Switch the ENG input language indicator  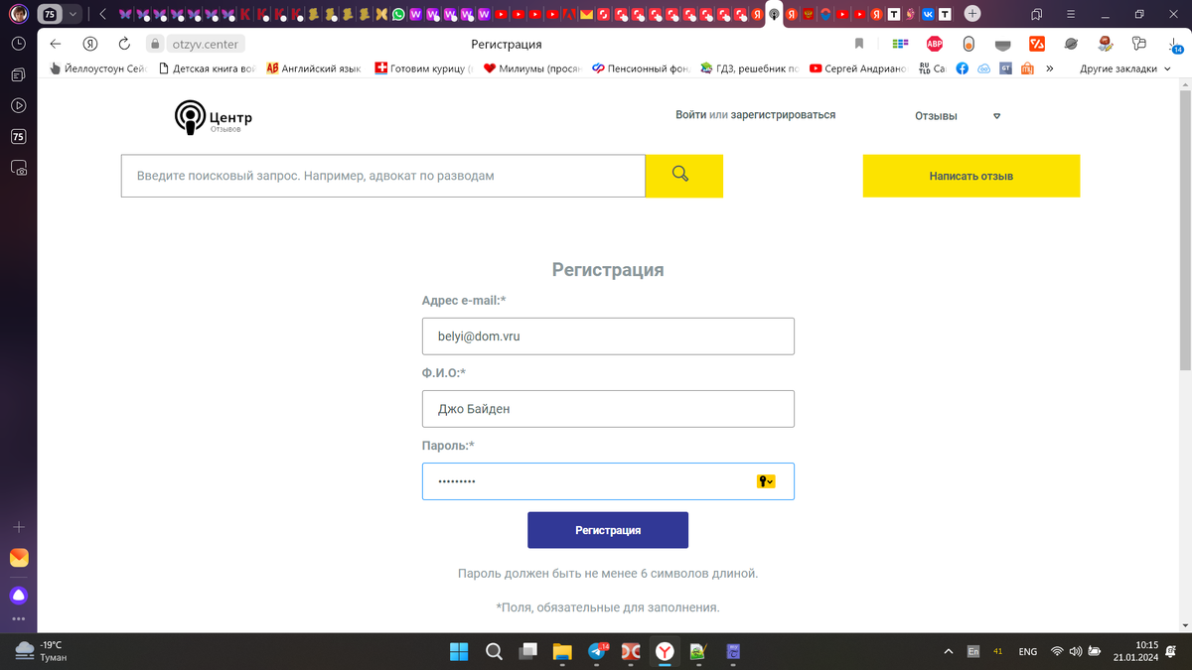coord(1028,651)
